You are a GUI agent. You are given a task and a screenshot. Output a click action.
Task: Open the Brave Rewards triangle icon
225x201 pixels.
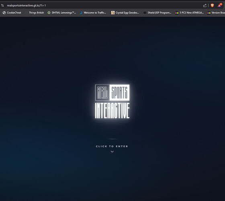click(219, 6)
